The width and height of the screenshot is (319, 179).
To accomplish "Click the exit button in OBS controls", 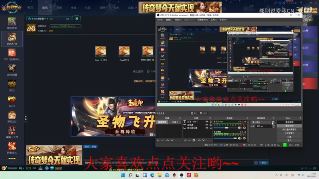I will coord(289,140).
